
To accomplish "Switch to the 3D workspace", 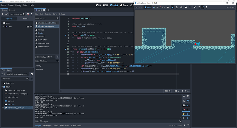I will [x=105, y=5].
